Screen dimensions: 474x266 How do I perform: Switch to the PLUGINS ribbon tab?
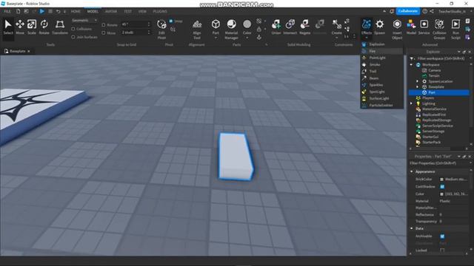tap(160, 12)
